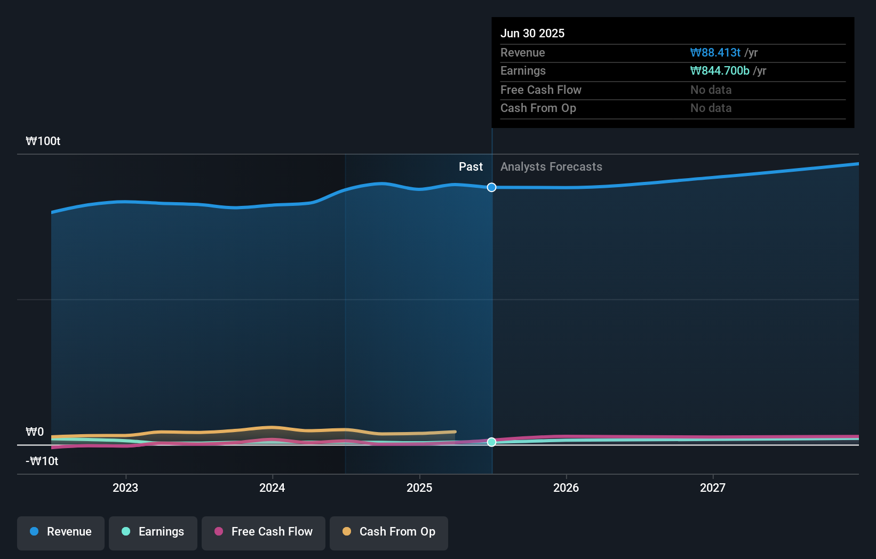Switch to the Past section of the chart
Image resolution: width=876 pixels, height=559 pixels.
point(471,166)
